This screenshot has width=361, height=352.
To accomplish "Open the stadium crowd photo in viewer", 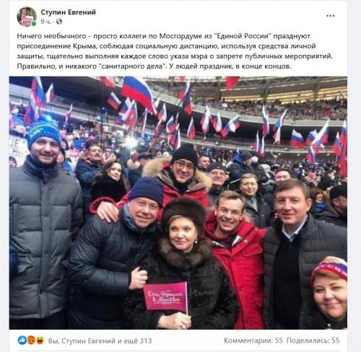I will click(178, 203).
